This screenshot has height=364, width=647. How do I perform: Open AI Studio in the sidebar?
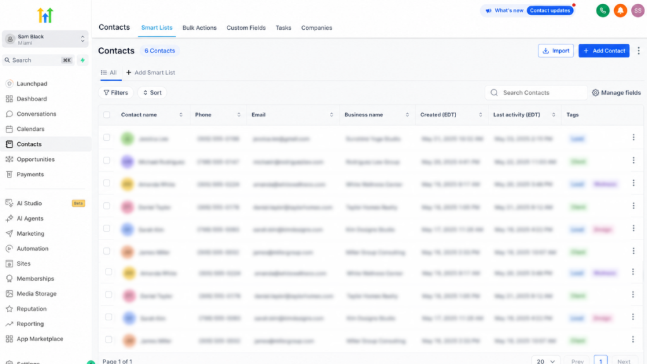coord(29,203)
